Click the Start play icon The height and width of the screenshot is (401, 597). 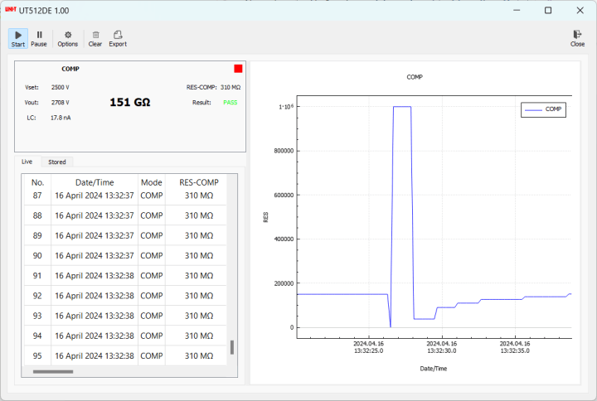[x=18, y=35]
